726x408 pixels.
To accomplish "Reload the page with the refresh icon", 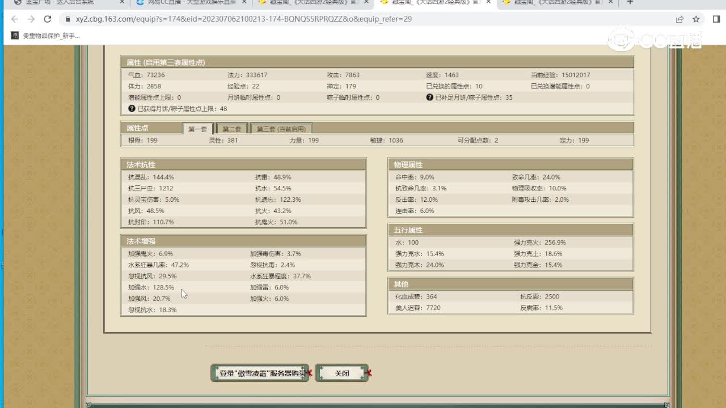I will (x=48, y=19).
